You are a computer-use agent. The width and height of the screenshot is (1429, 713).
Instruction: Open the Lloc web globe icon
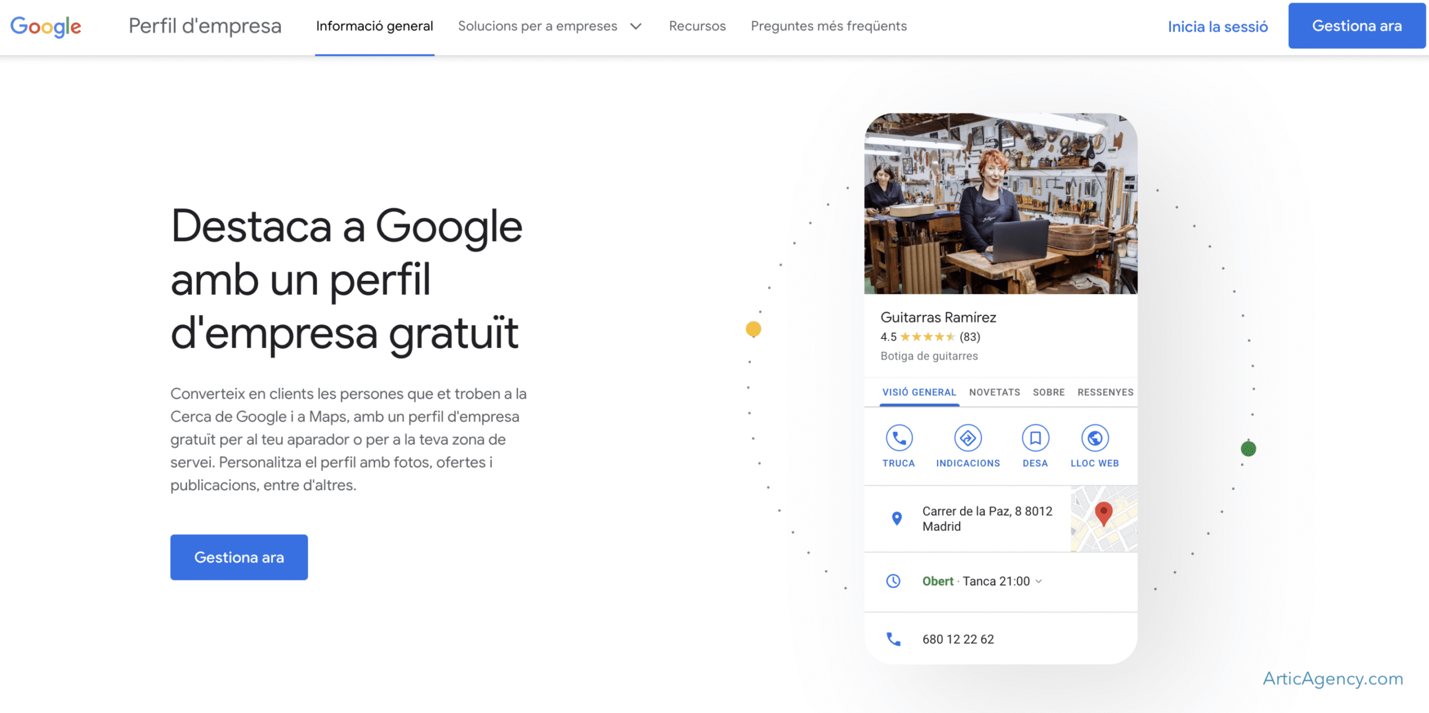pyautogui.click(x=1095, y=438)
